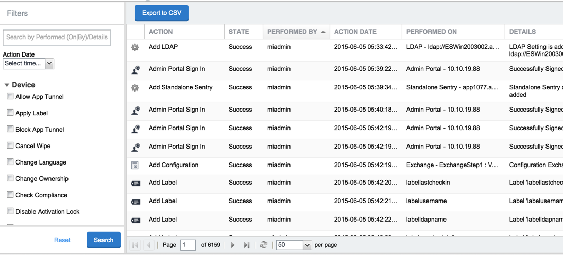Viewport: 563px width, 255px height.
Task: Click the Search by Performed details field
Action: [57, 38]
